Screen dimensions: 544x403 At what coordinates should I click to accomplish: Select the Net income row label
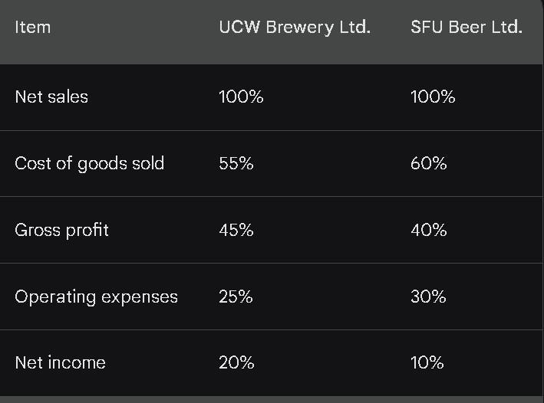[60, 363]
